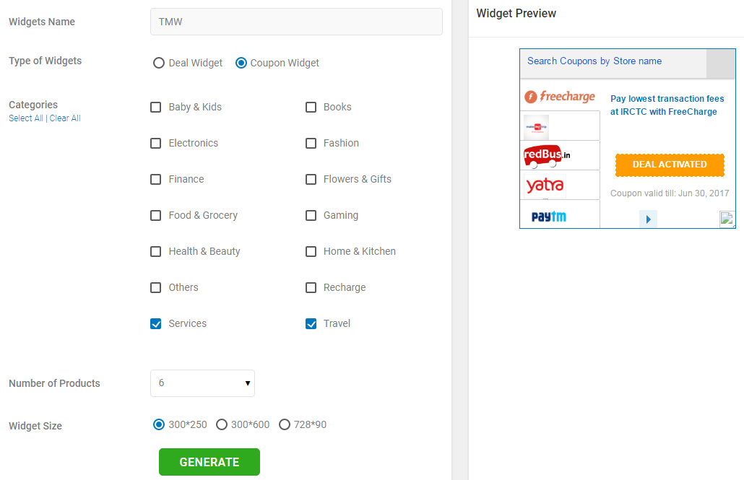The image size is (744, 480).
Task: Uncheck the Services category checkbox
Action: [155, 323]
